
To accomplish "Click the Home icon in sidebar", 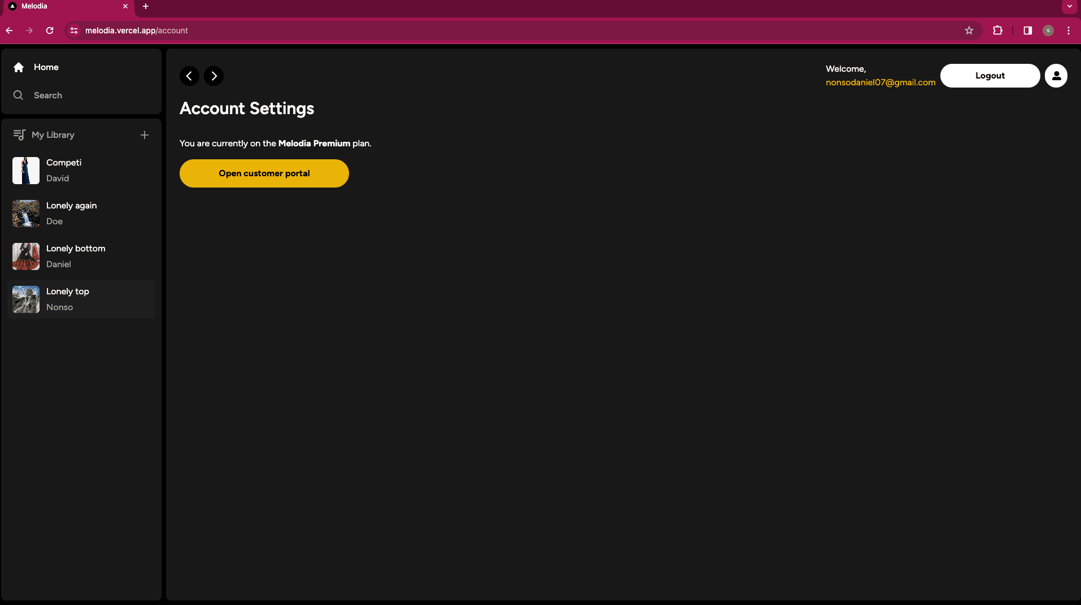I will pos(19,67).
